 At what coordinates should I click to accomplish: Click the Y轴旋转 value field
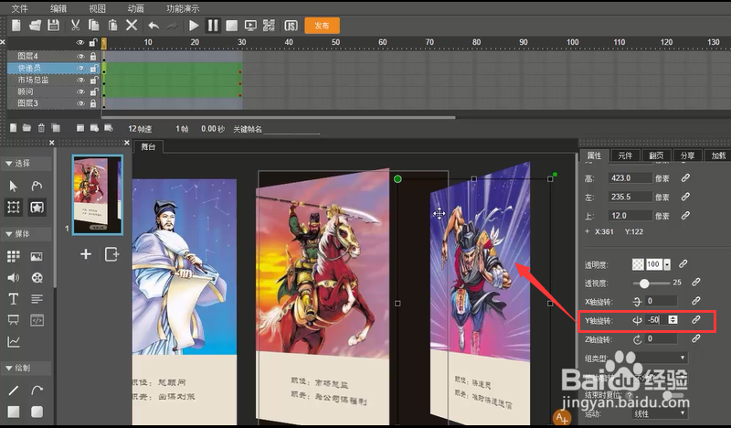pos(656,320)
